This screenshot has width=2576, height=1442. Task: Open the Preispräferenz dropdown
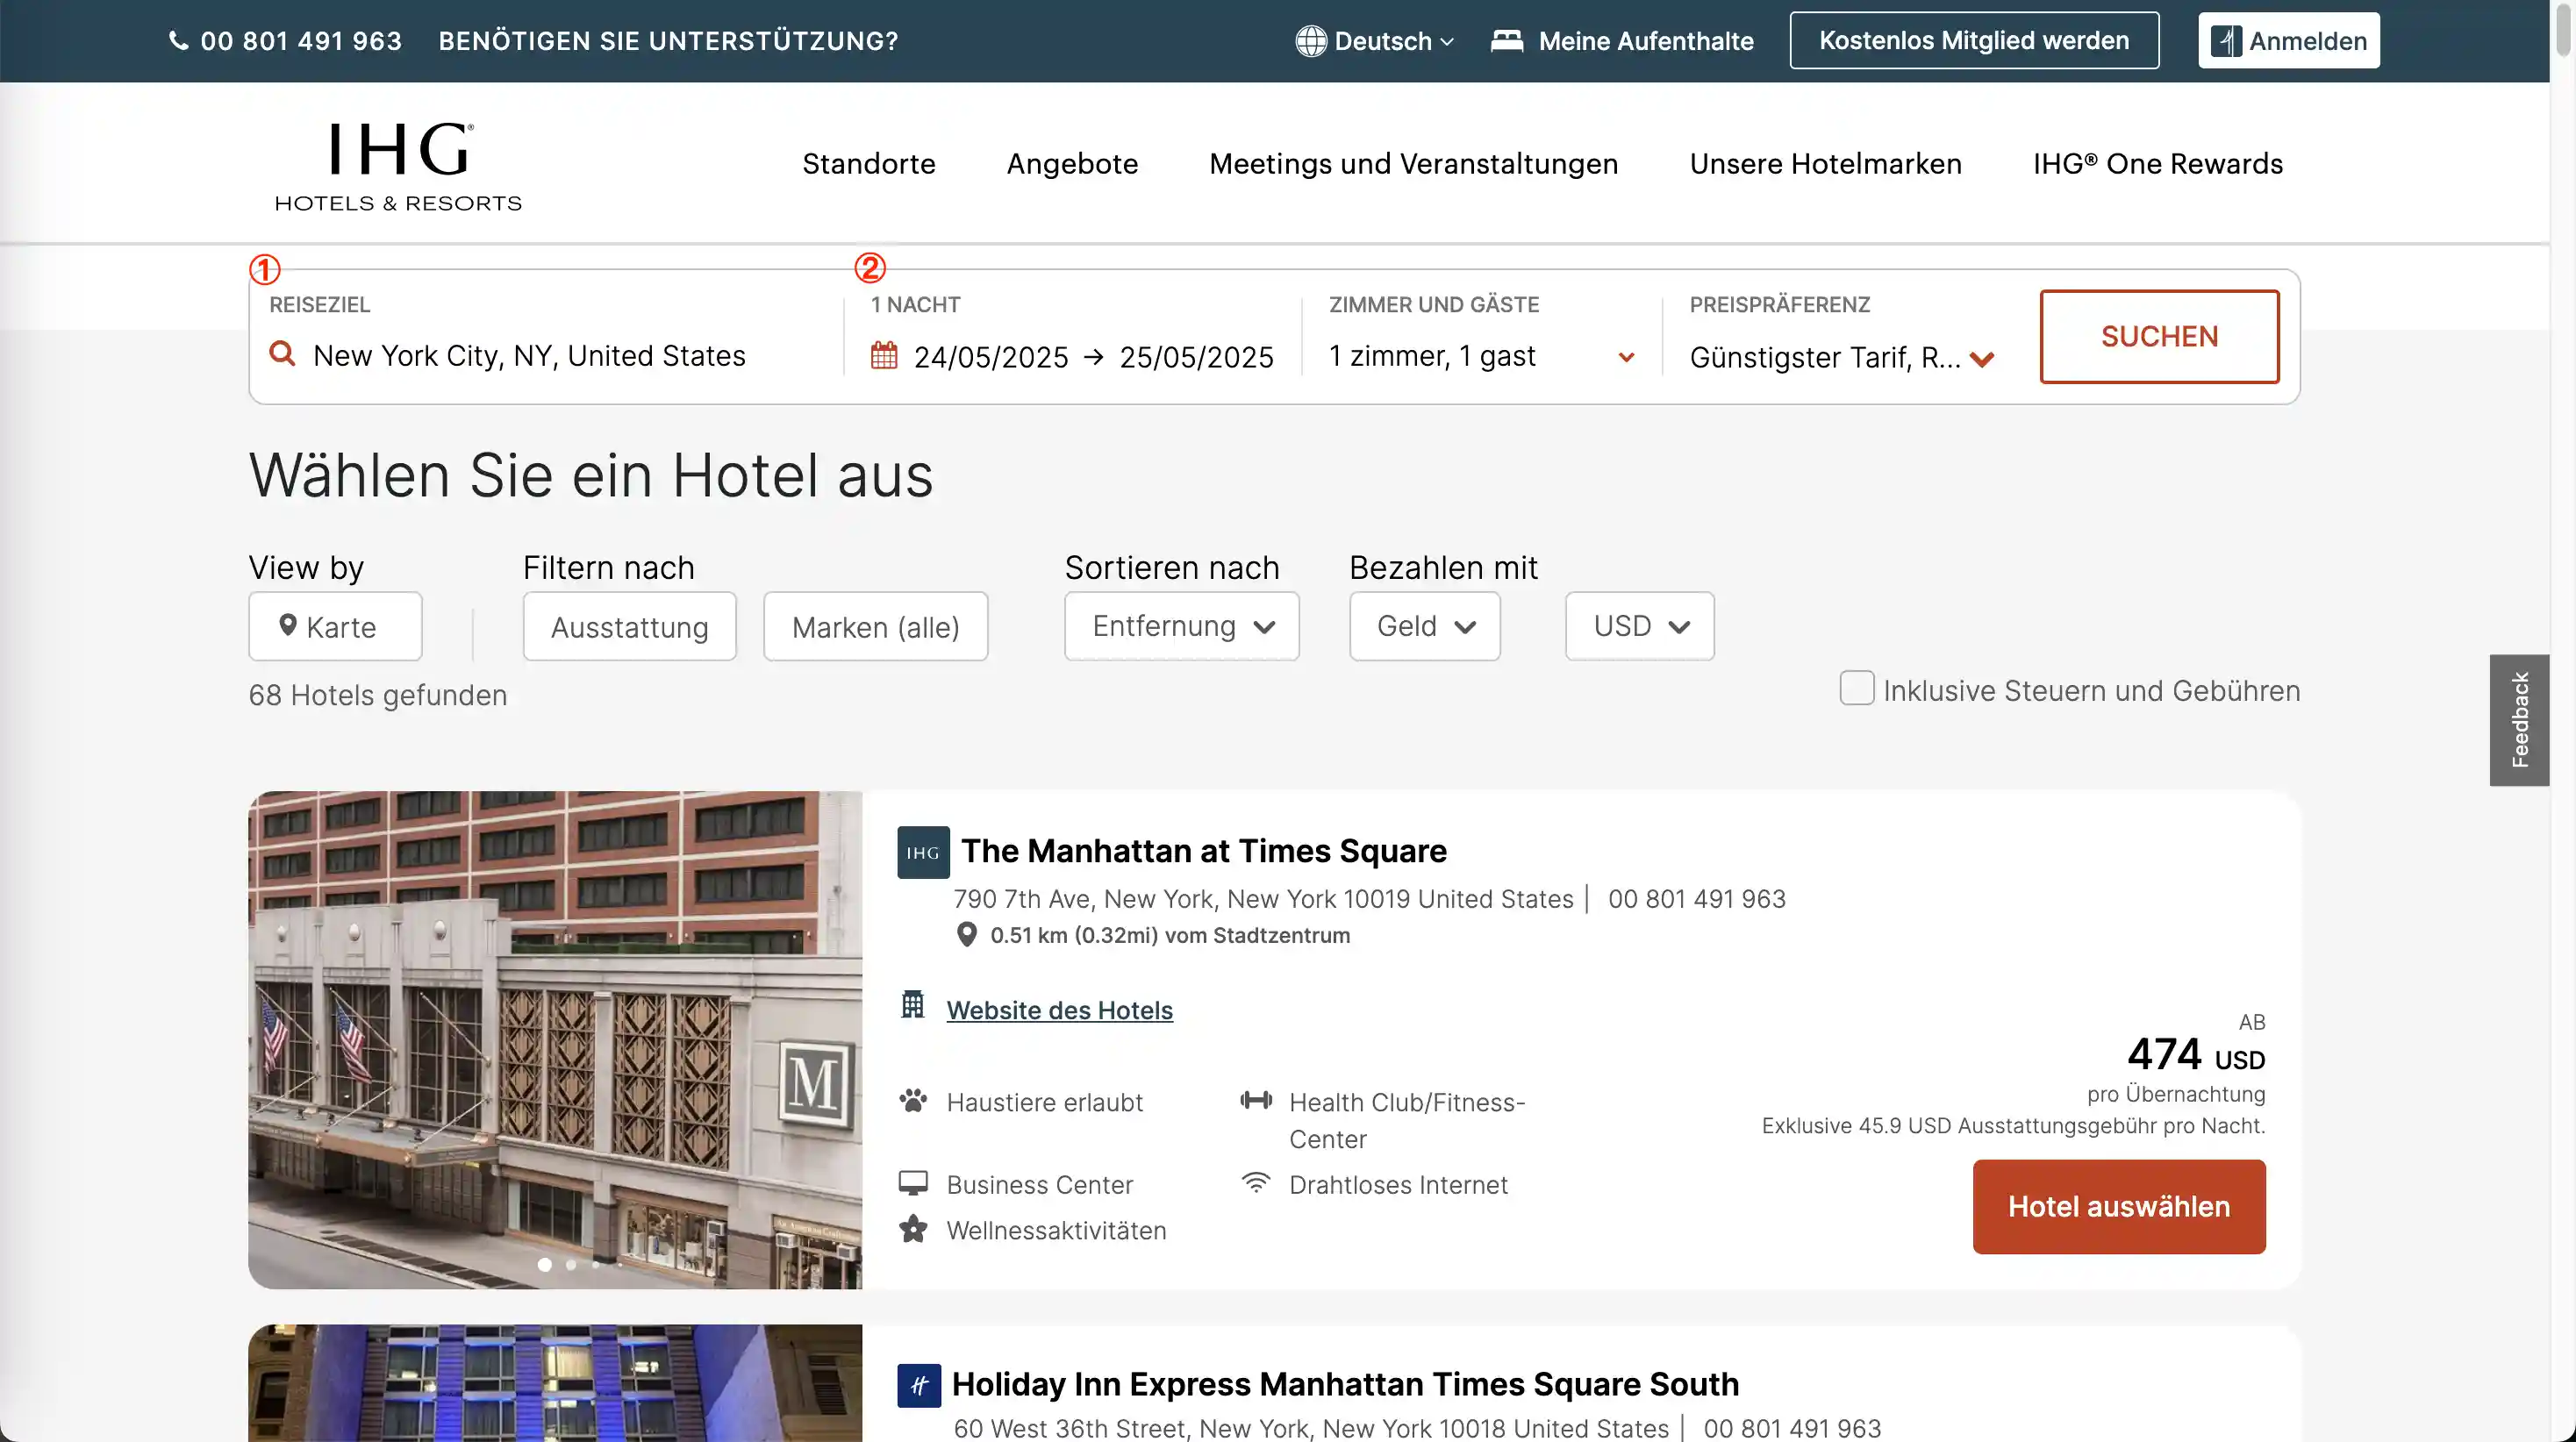1842,357
